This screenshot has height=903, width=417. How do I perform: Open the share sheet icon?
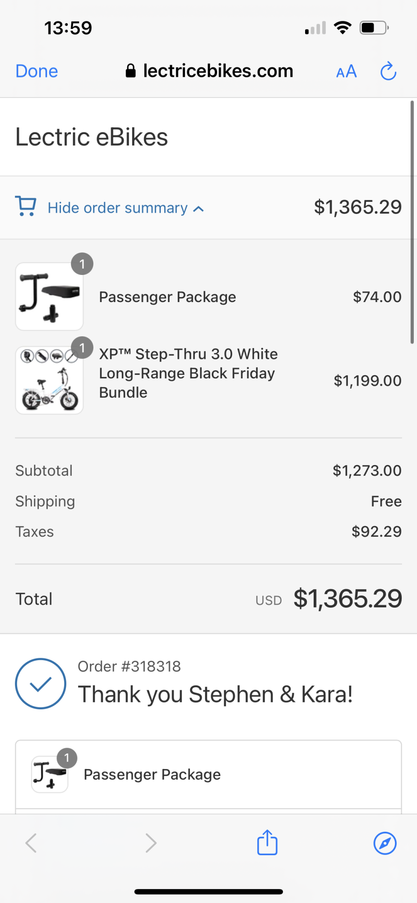point(267,842)
